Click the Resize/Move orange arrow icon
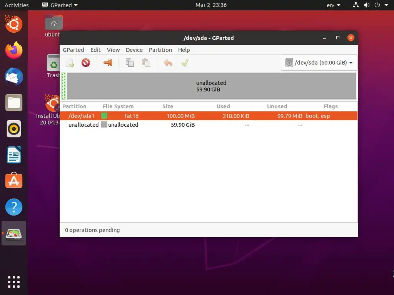394x295 pixels. point(108,63)
